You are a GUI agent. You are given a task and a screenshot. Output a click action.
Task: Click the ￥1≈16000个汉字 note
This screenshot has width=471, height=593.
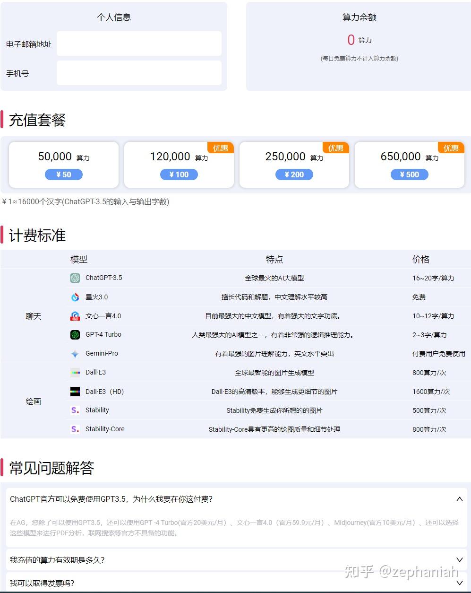pyautogui.click(x=86, y=202)
